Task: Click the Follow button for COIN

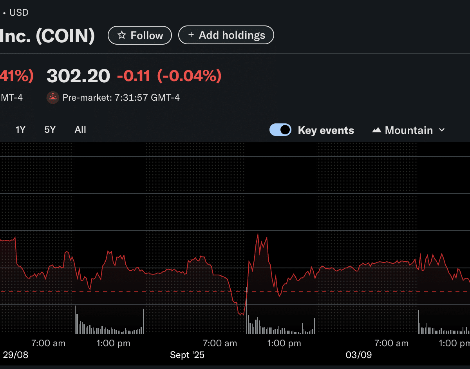Action: tap(140, 35)
